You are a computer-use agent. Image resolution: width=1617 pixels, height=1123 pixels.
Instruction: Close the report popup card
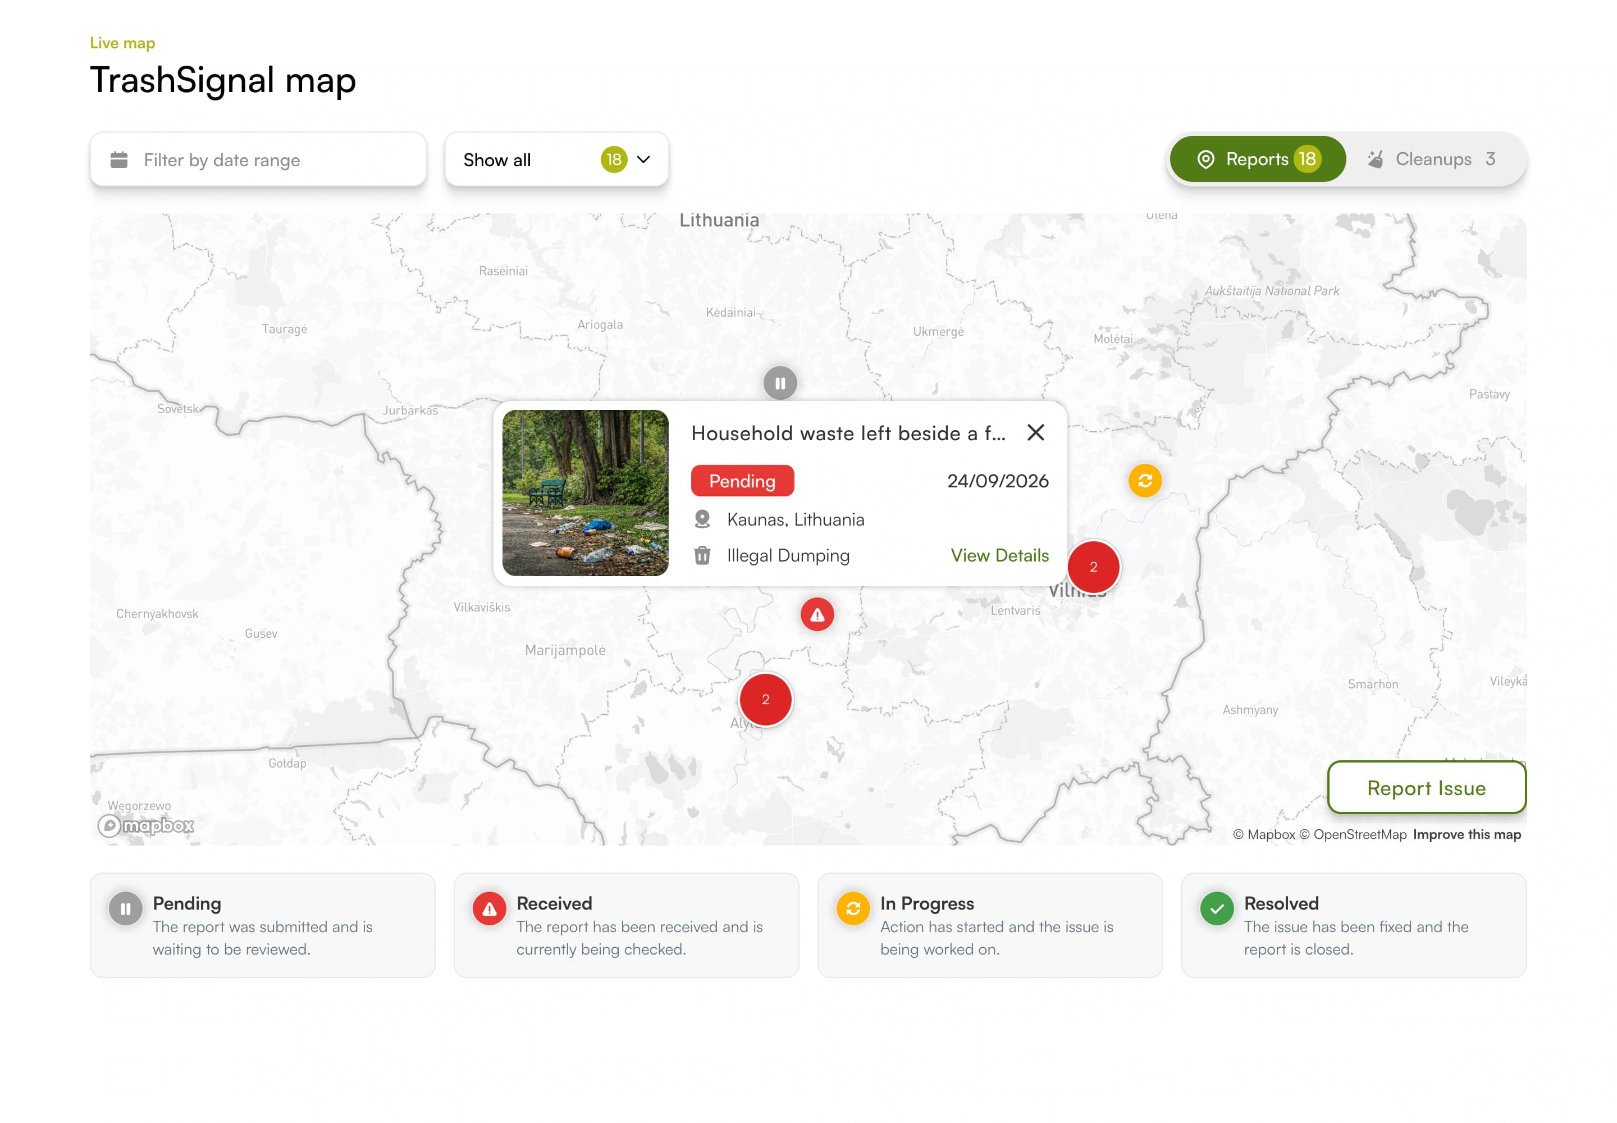(1035, 432)
